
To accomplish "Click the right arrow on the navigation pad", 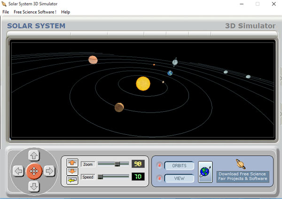I will click(49, 171).
